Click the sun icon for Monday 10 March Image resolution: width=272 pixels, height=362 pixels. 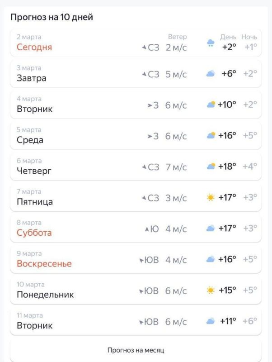[211, 290]
